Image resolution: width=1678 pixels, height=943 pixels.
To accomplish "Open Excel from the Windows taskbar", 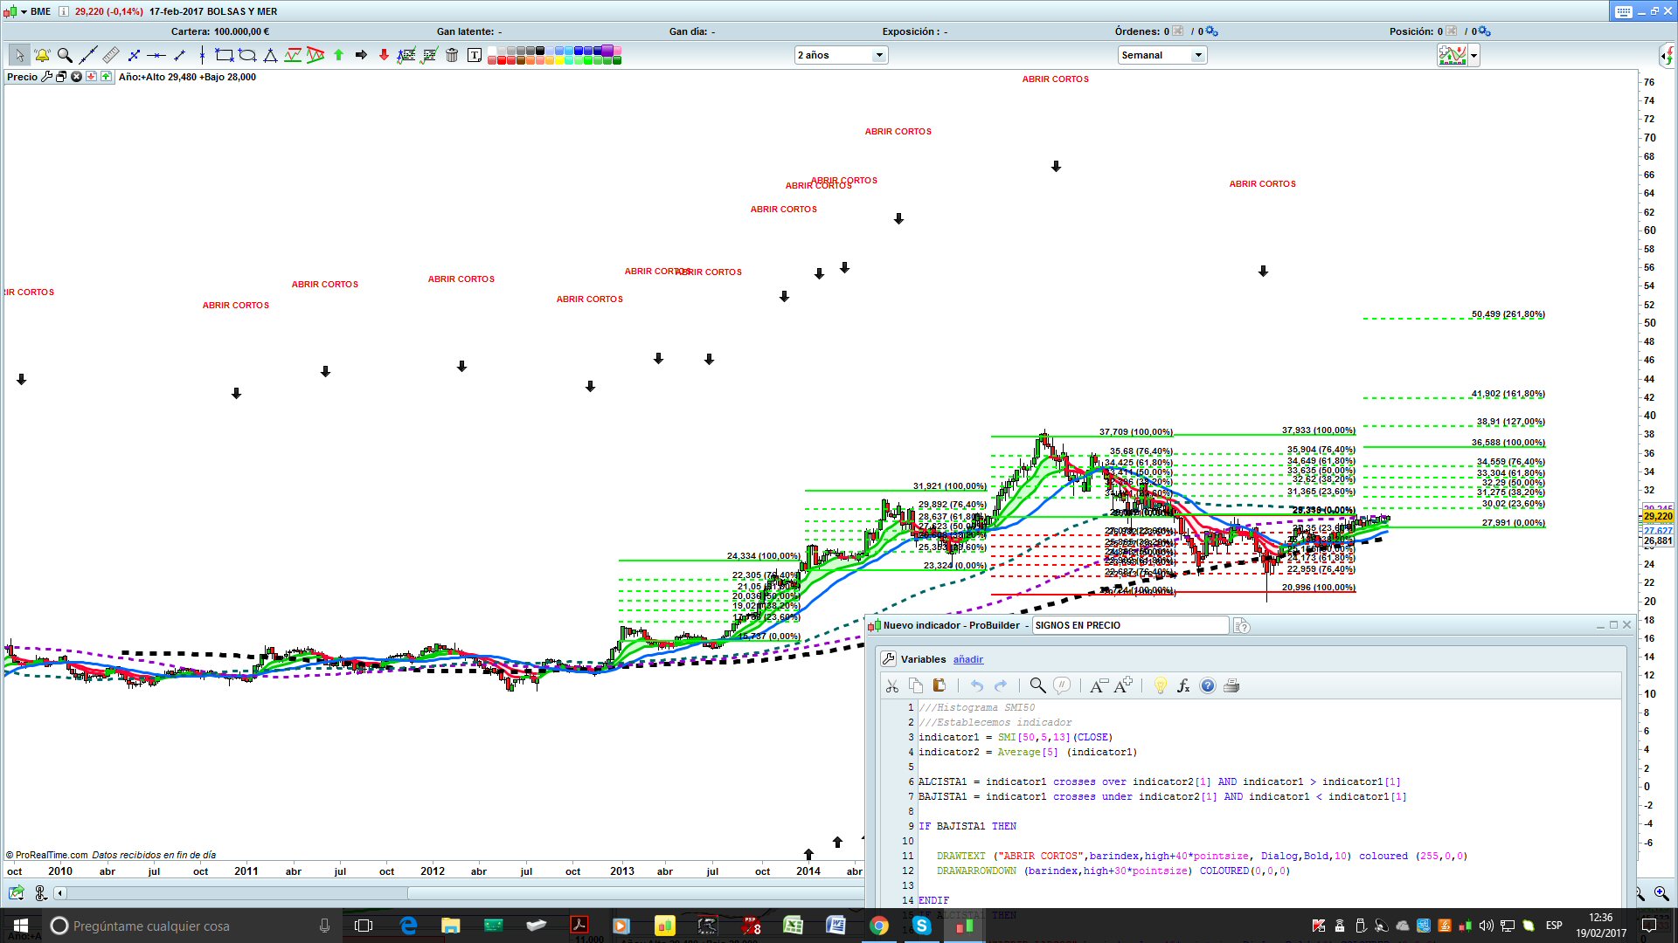I will [x=793, y=926].
